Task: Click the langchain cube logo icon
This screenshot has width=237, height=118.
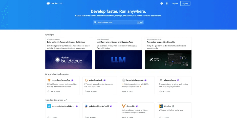Action: [x=124, y=80]
